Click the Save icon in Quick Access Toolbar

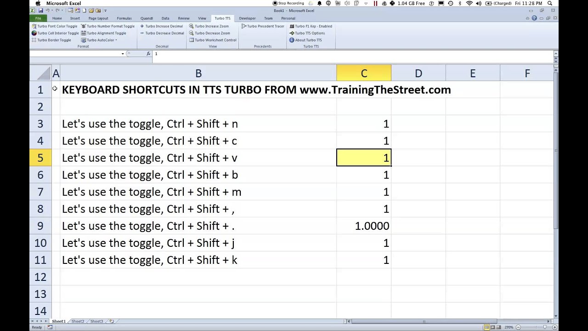[x=40, y=10]
